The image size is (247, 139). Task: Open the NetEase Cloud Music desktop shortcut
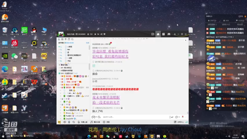point(15,44)
